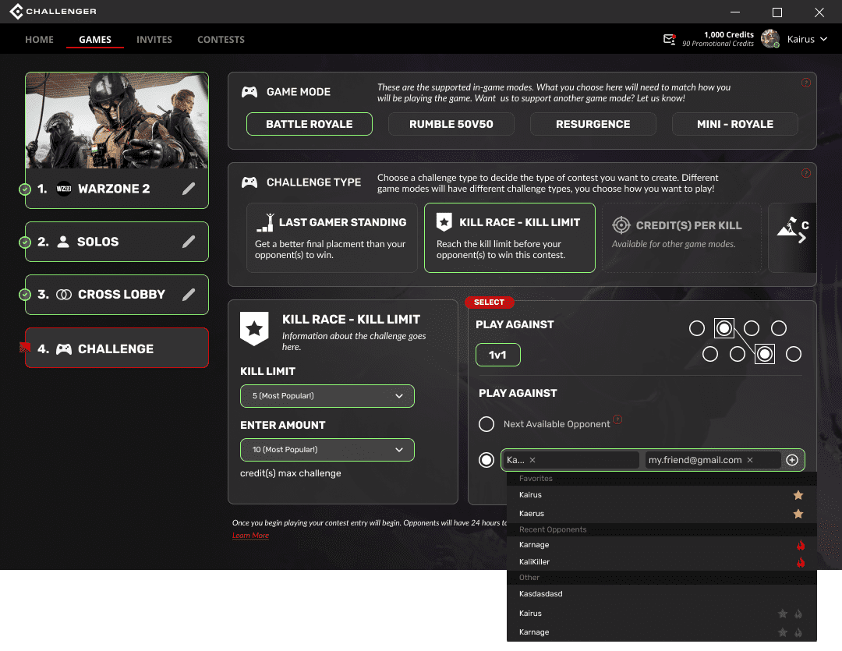Click the Kairus profile avatar

coord(770,39)
